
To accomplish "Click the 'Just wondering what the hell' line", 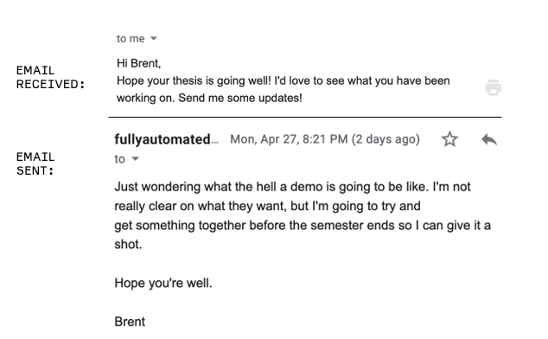I will coord(292,187).
